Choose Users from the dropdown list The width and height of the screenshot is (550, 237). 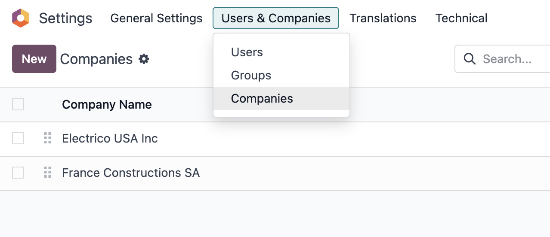[x=247, y=52]
